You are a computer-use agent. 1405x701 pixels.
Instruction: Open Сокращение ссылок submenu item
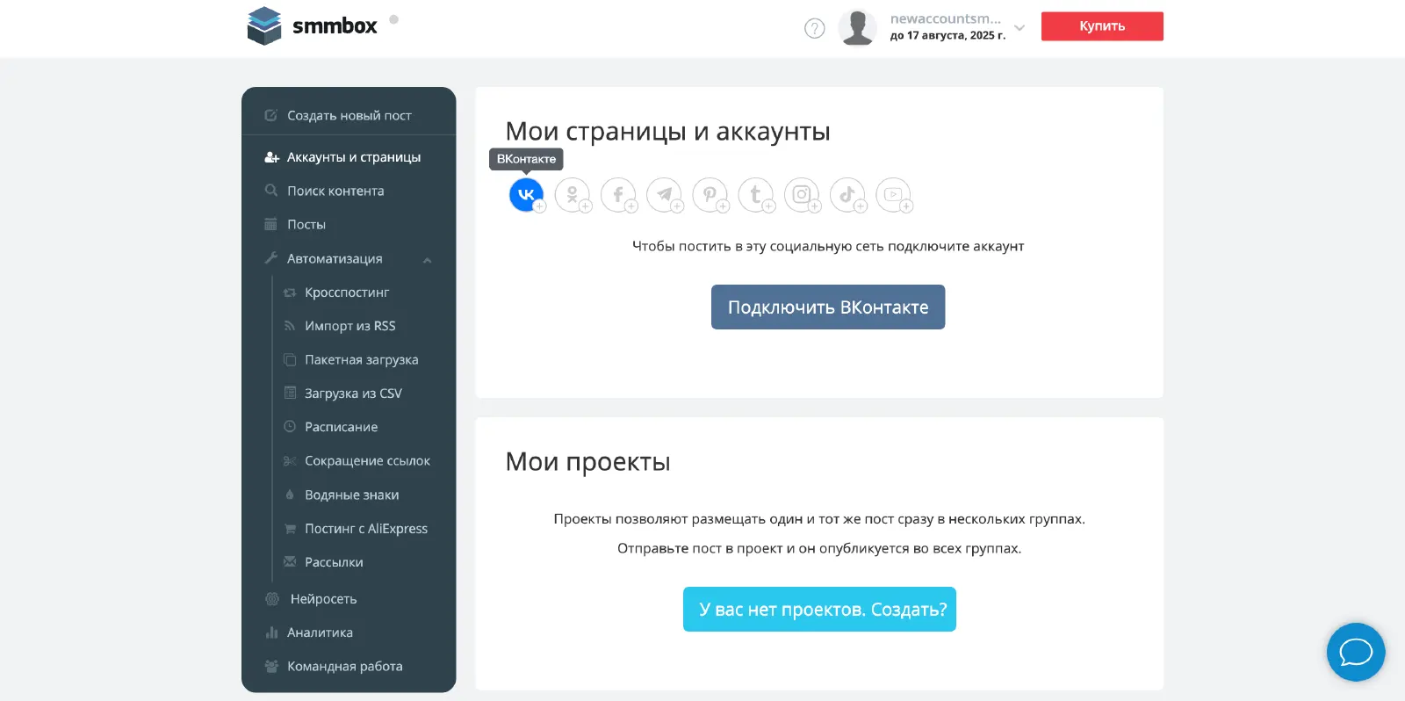[357, 461]
